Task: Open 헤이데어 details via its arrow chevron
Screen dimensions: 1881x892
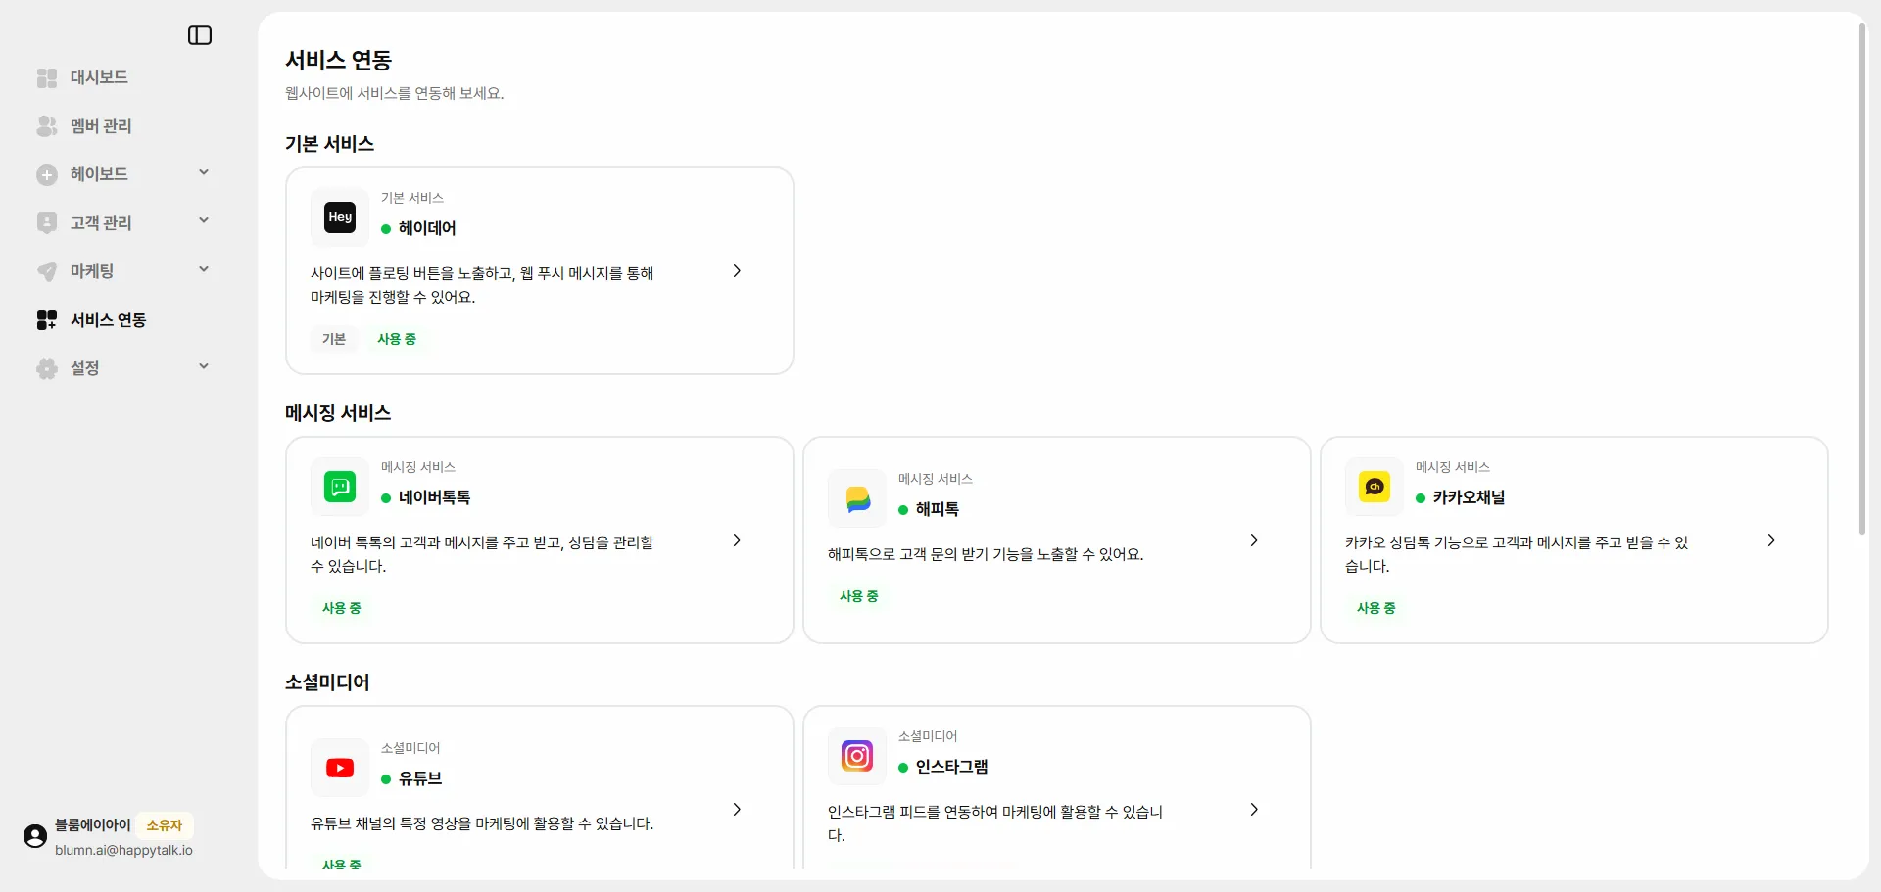Action: pos(737,271)
